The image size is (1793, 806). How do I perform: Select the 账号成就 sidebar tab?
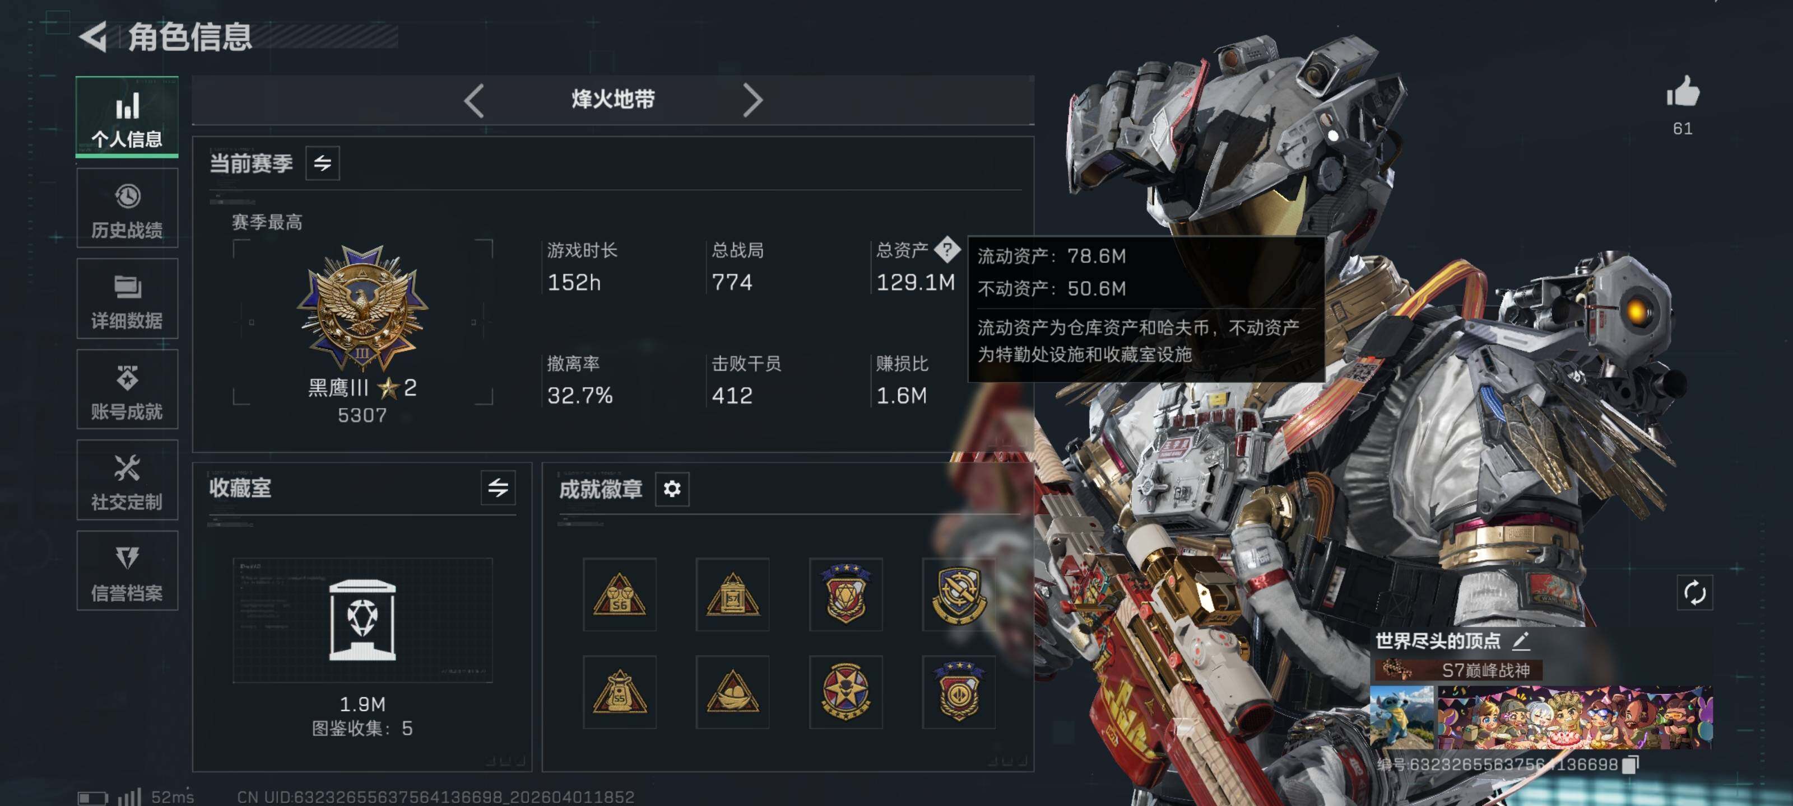point(127,390)
